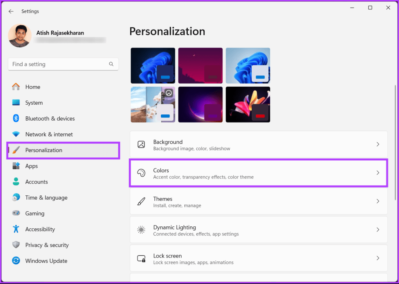Click the Dynamic Lighting icon
This screenshot has height=284, width=399.
[141, 230]
